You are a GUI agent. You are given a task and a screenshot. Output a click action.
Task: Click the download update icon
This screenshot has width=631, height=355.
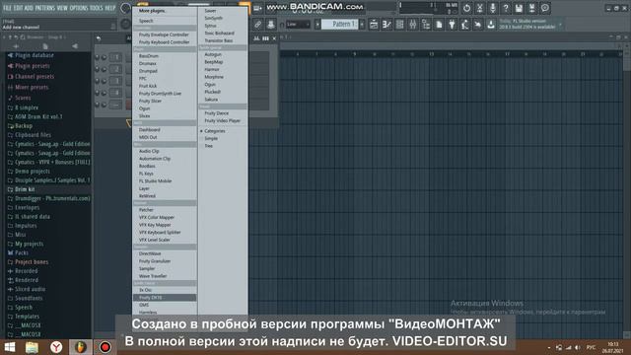pos(491,24)
